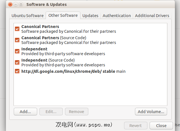Click the Remove button
This screenshot has height=131, width=180.
[76, 112]
